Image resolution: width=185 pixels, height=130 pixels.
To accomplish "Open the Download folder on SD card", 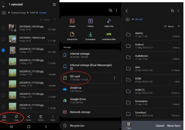I will pyautogui.click(x=140, y=114).
